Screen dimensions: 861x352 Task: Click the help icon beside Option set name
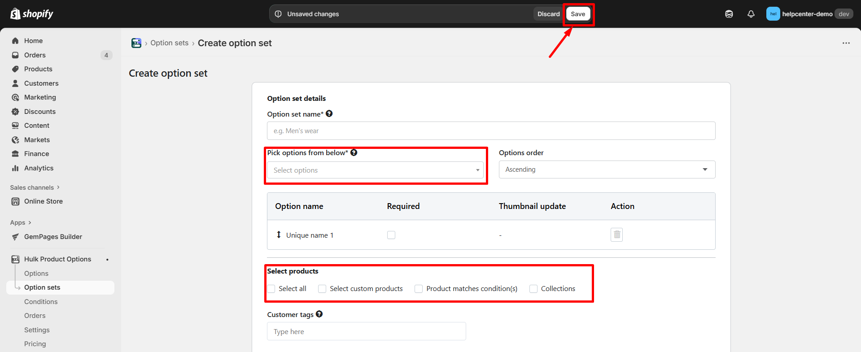[x=329, y=114]
